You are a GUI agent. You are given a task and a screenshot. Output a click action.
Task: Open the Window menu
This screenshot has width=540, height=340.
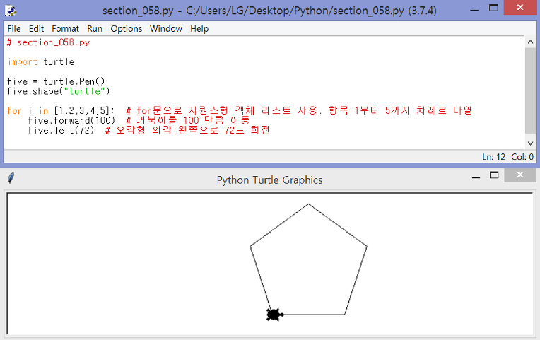pyautogui.click(x=165, y=28)
